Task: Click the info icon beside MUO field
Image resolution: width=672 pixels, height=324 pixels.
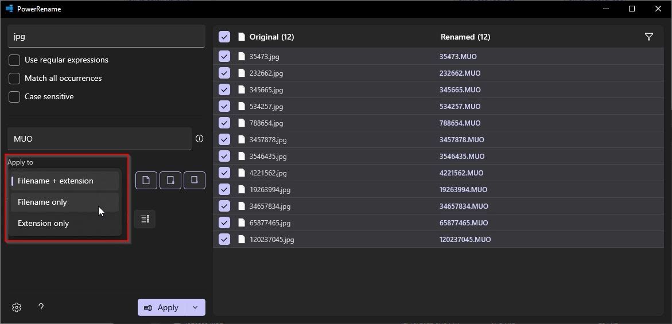Action: (199, 139)
